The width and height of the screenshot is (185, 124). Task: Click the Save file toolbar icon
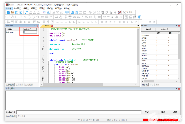pyautogui.click(x=17, y=12)
